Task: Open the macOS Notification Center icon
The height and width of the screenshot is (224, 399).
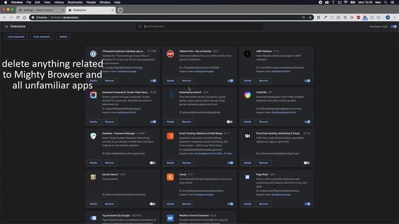Action: (x=393, y=2)
